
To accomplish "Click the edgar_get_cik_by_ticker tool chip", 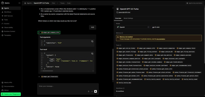I will 126,48.
